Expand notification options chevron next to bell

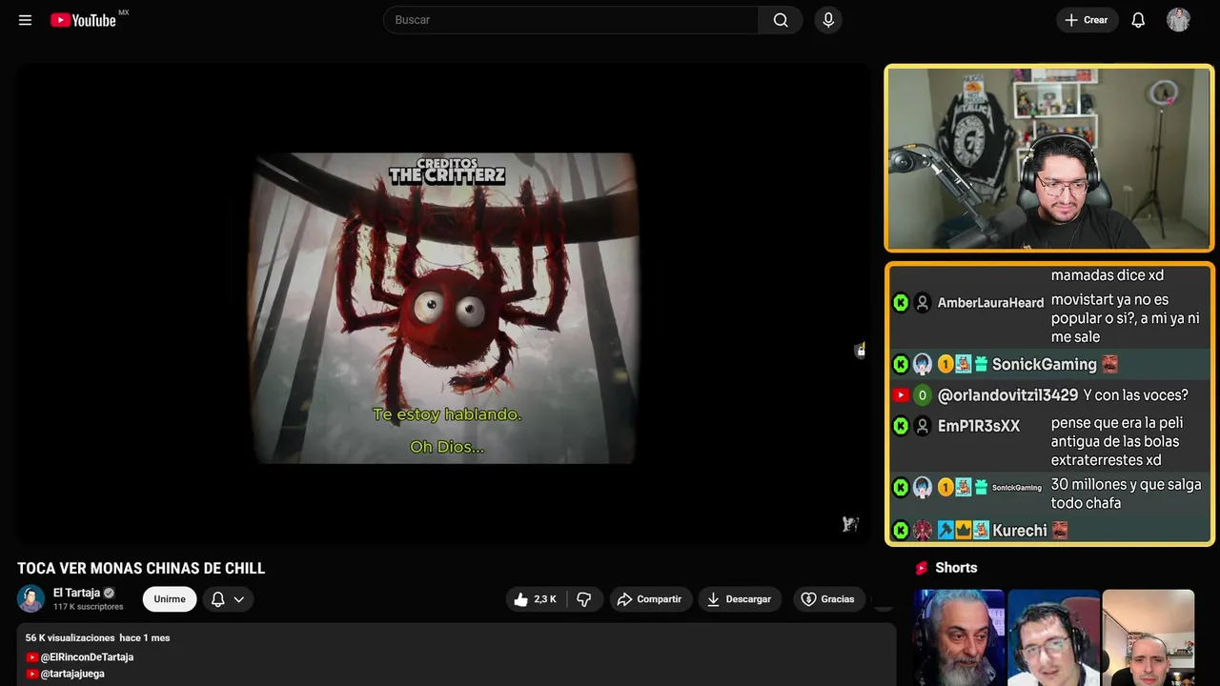click(239, 599)
